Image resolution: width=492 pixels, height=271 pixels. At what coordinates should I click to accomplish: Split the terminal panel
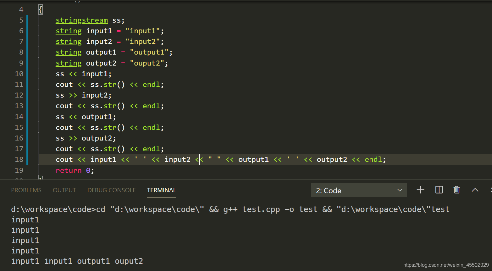(x=439, y=190)
